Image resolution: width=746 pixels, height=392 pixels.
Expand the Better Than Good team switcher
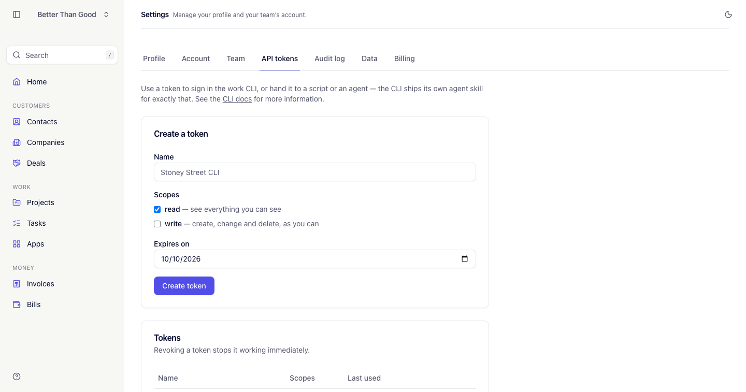tap(73, 14)
